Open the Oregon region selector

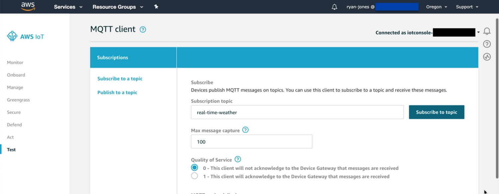coord(436,7)
